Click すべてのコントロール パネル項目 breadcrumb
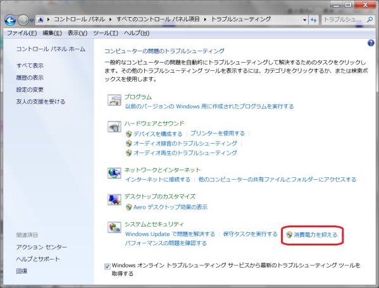 [x=158, y=20]
